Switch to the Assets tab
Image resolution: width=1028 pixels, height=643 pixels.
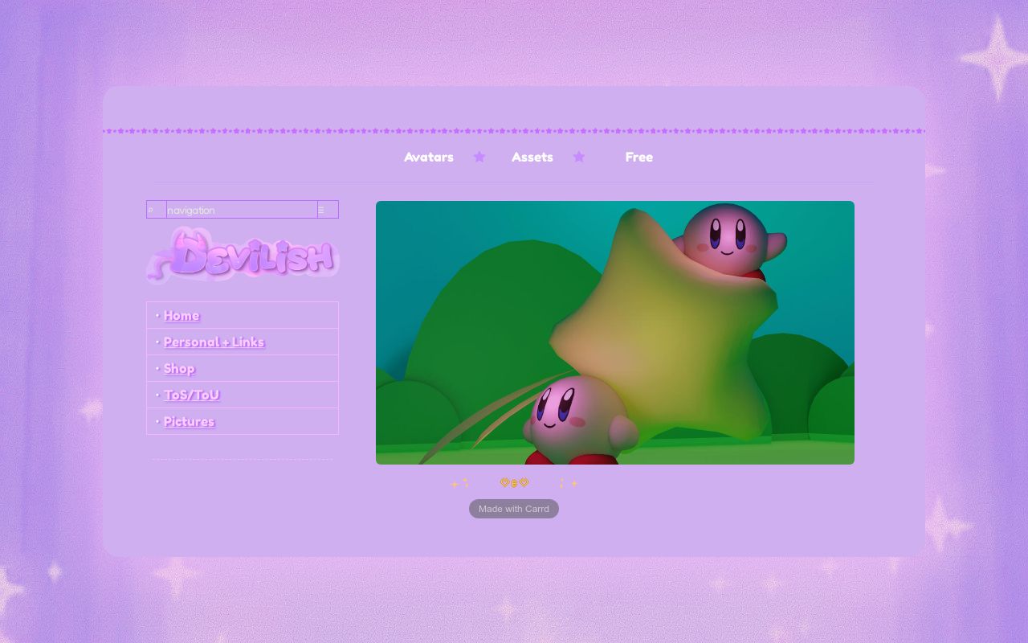(532, 157)
